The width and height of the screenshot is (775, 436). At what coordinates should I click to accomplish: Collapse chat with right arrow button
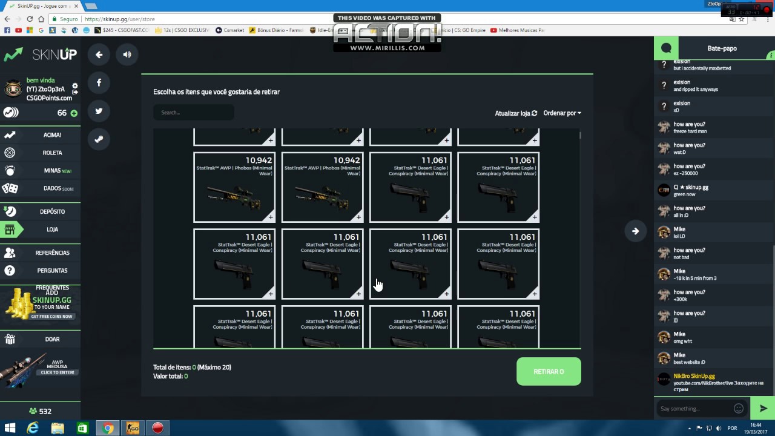[x=635, y=231]
